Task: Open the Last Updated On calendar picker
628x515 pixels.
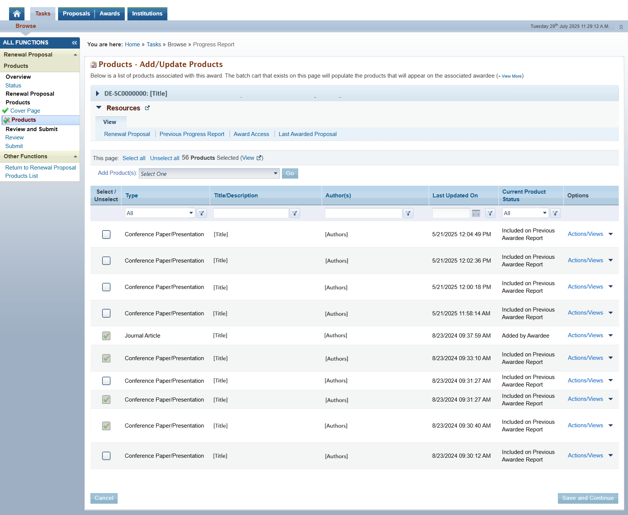Action: tap(476, 213)
